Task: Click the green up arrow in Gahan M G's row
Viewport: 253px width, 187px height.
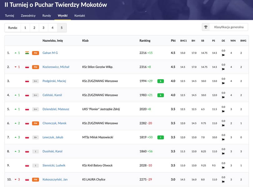Action: tap(16, 53)
